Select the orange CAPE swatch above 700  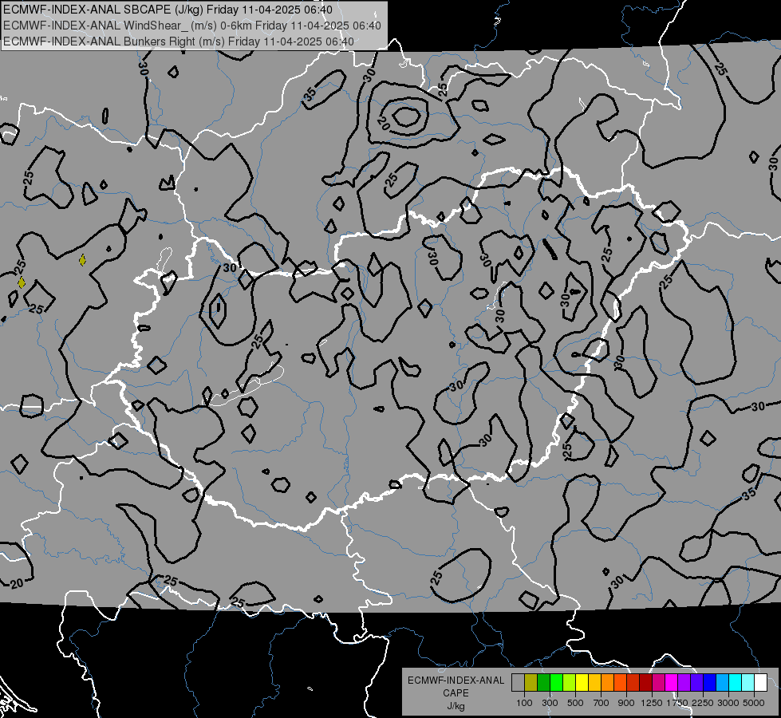(607, 683)
